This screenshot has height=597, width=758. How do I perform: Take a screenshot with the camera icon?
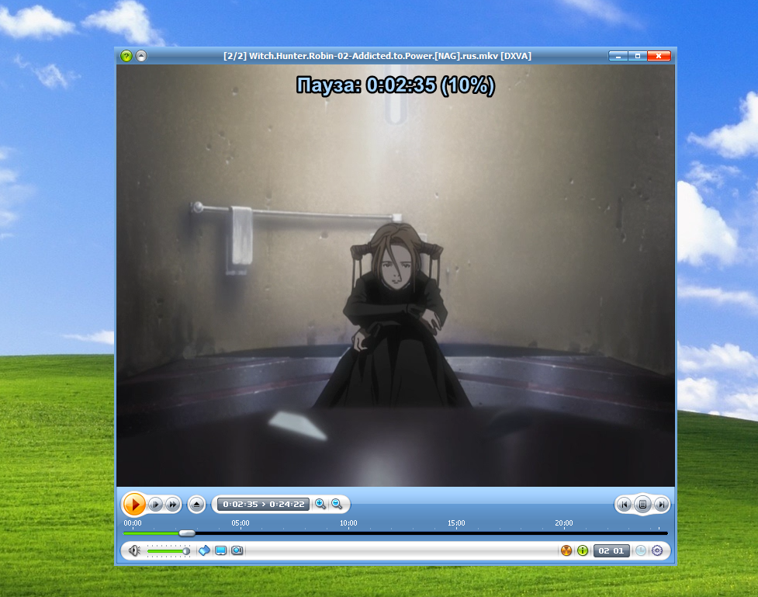pyautogui.click(x=237, y=550)
